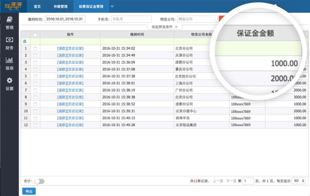Switch to the 仲裁管理 tab
Screen dimensions: 310x196
(x=60, y=6)
